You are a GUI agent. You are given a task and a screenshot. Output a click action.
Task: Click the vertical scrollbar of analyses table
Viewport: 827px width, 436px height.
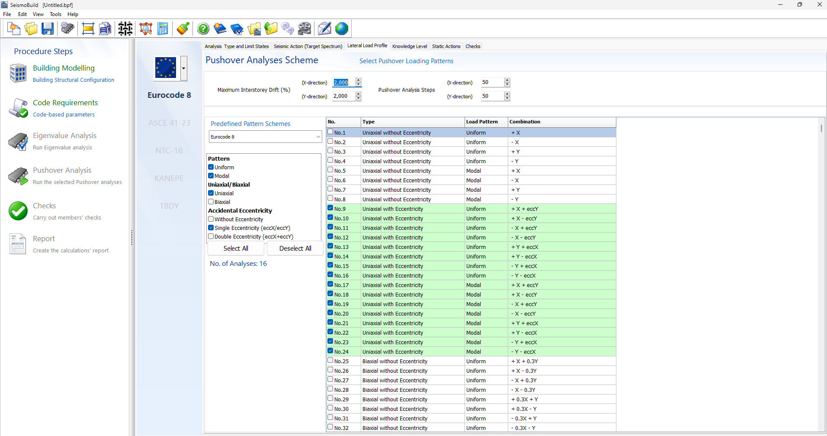[821, 129]
